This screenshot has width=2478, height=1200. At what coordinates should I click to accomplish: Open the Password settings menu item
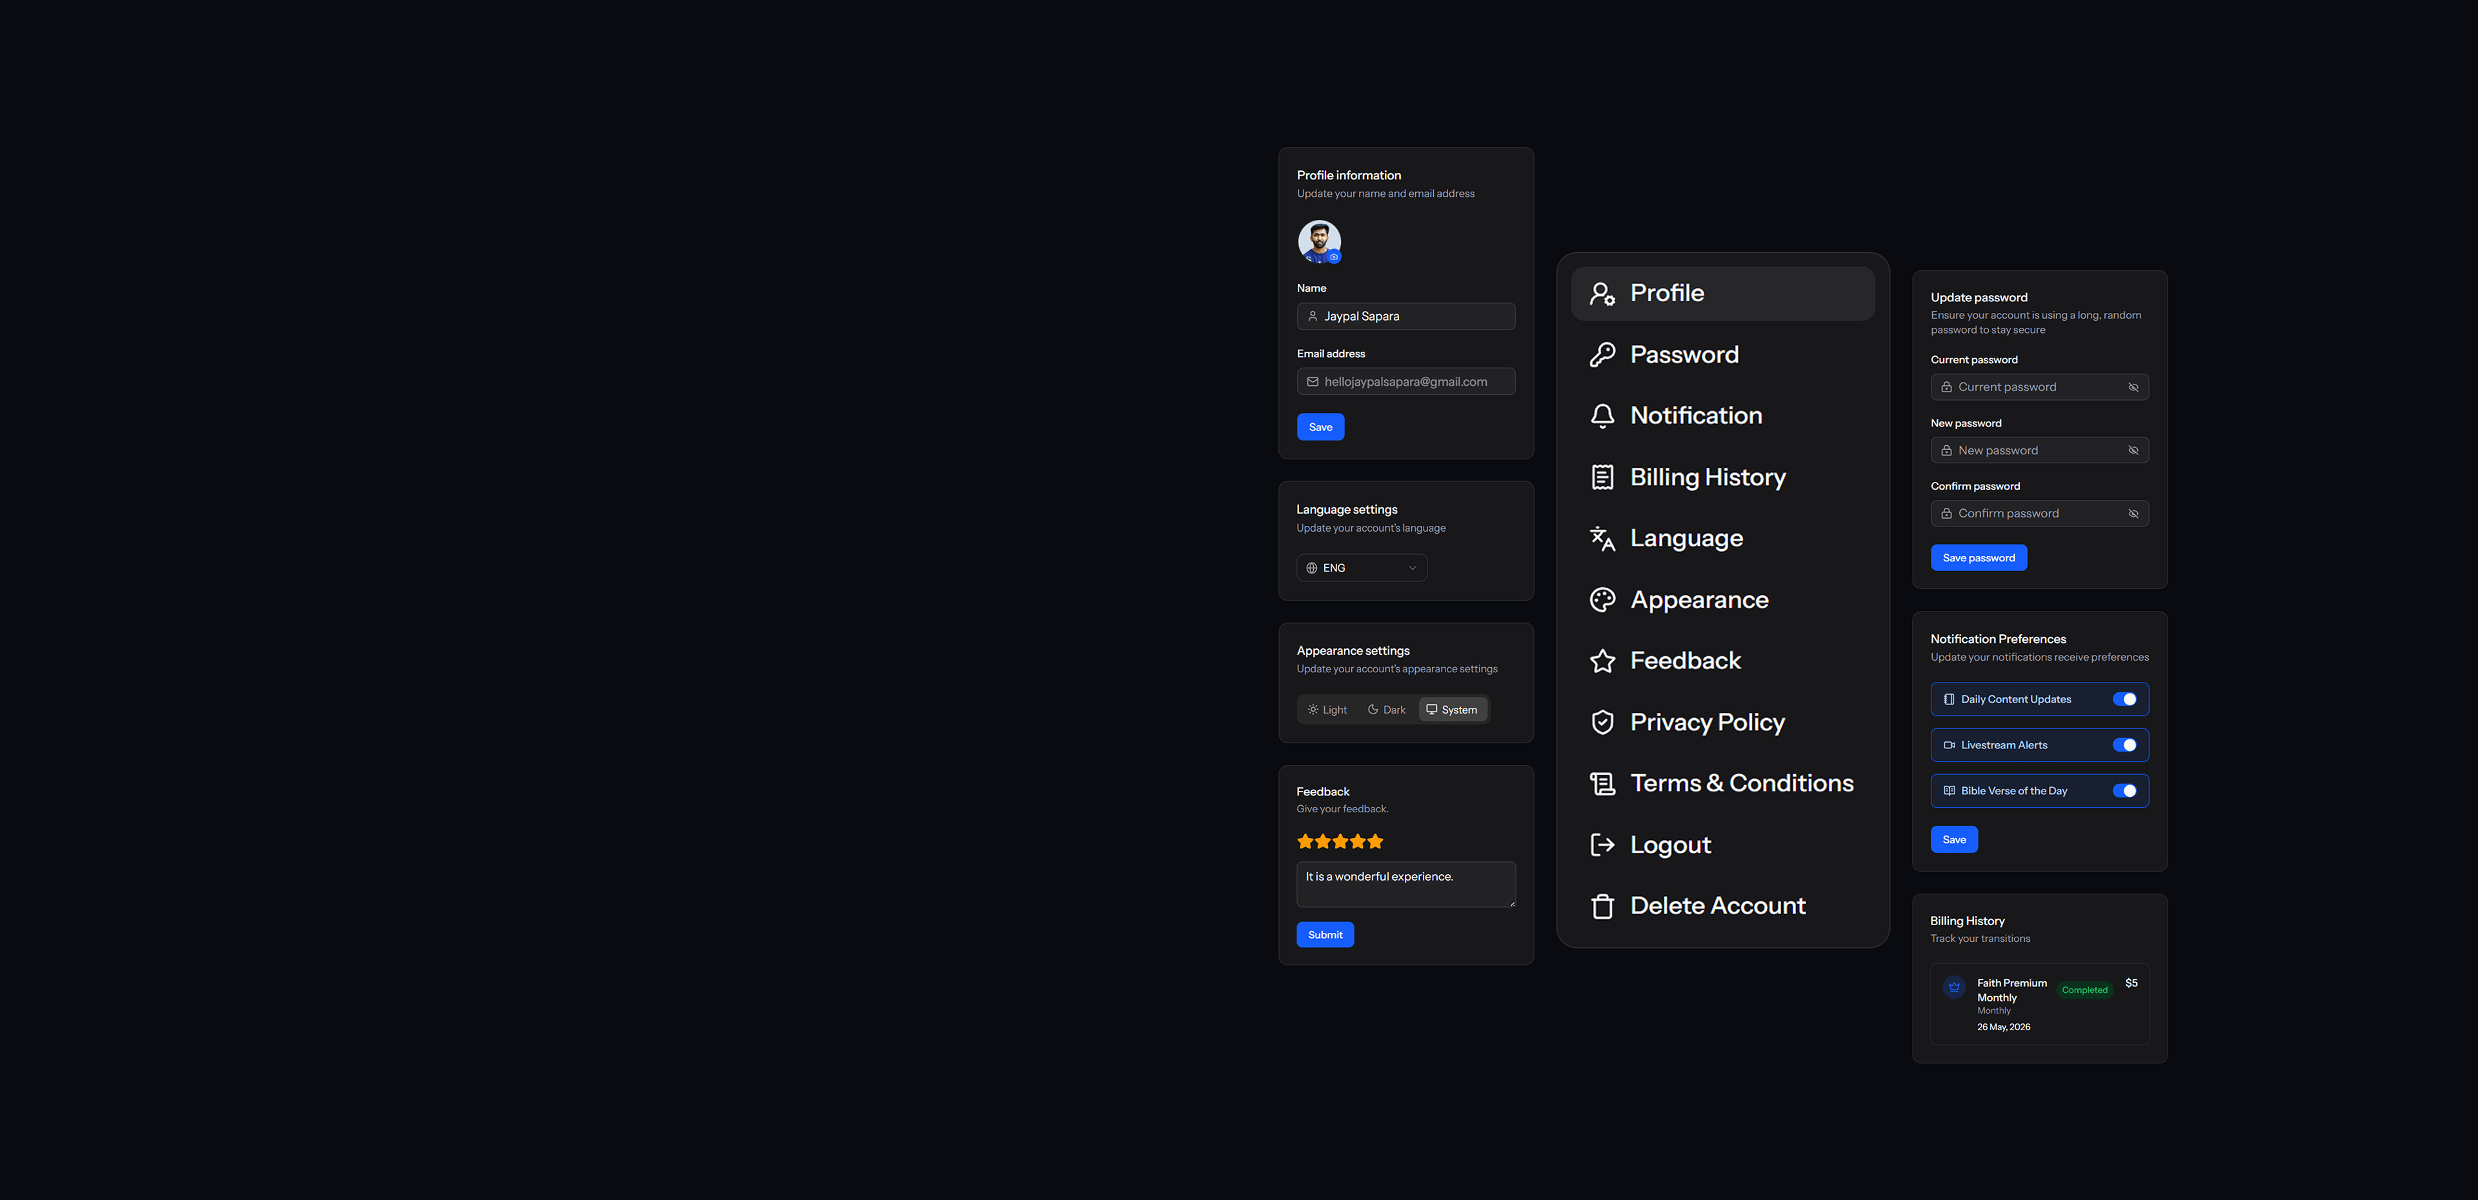pos(1723,355)
